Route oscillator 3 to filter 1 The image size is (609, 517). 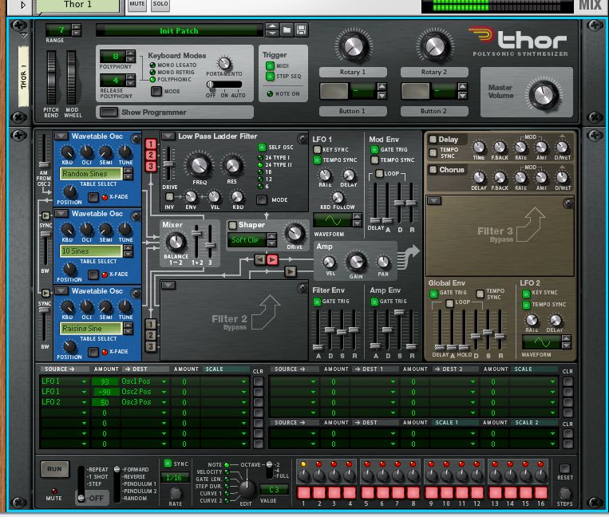coord(151,166)
